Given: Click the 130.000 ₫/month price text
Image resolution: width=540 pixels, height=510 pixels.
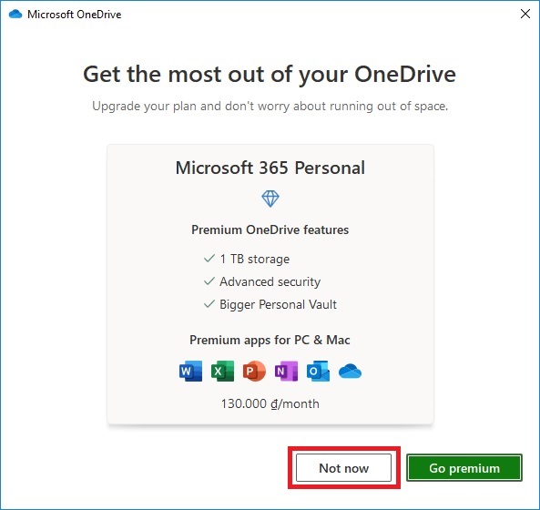Looking at the screenshot, I should [270, 403].
